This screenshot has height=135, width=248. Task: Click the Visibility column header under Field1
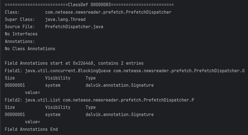point(58,78)
